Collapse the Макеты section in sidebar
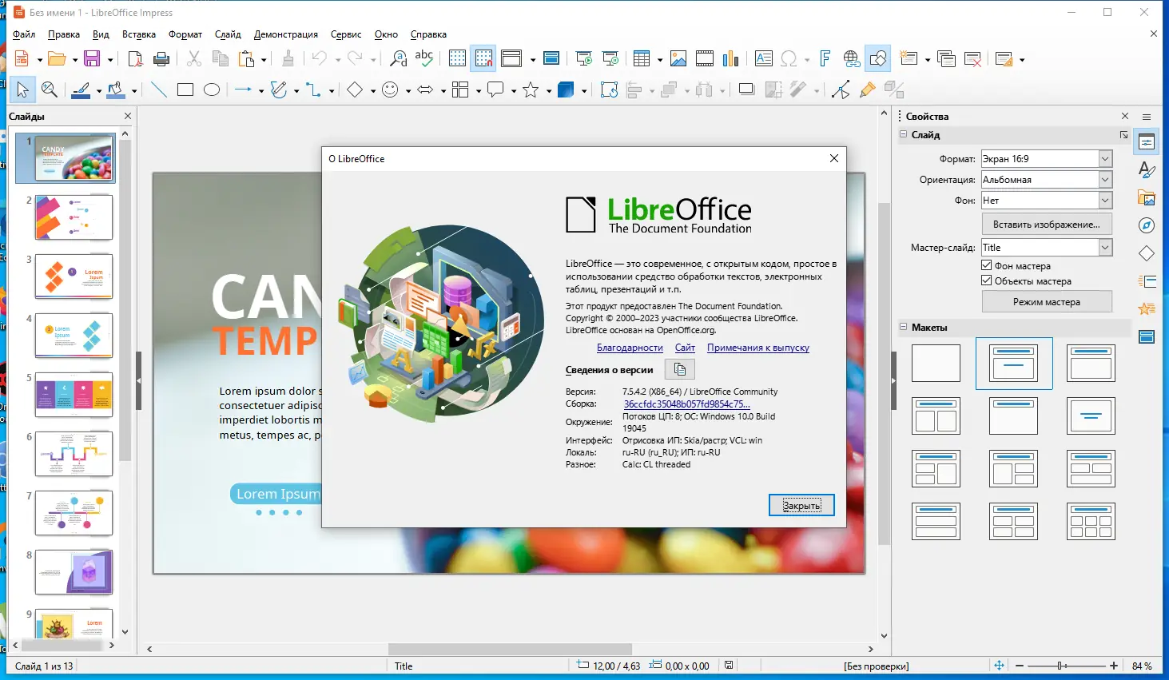Screen dimensions: 1169x680 pyautogui.click(x=904, y=327)
